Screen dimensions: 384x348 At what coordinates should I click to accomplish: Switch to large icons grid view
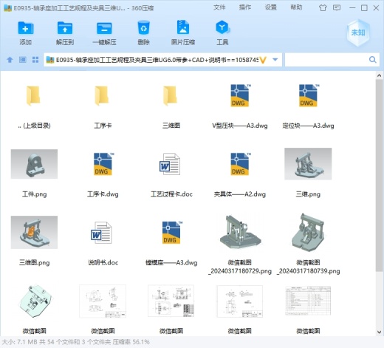(35, 60)
